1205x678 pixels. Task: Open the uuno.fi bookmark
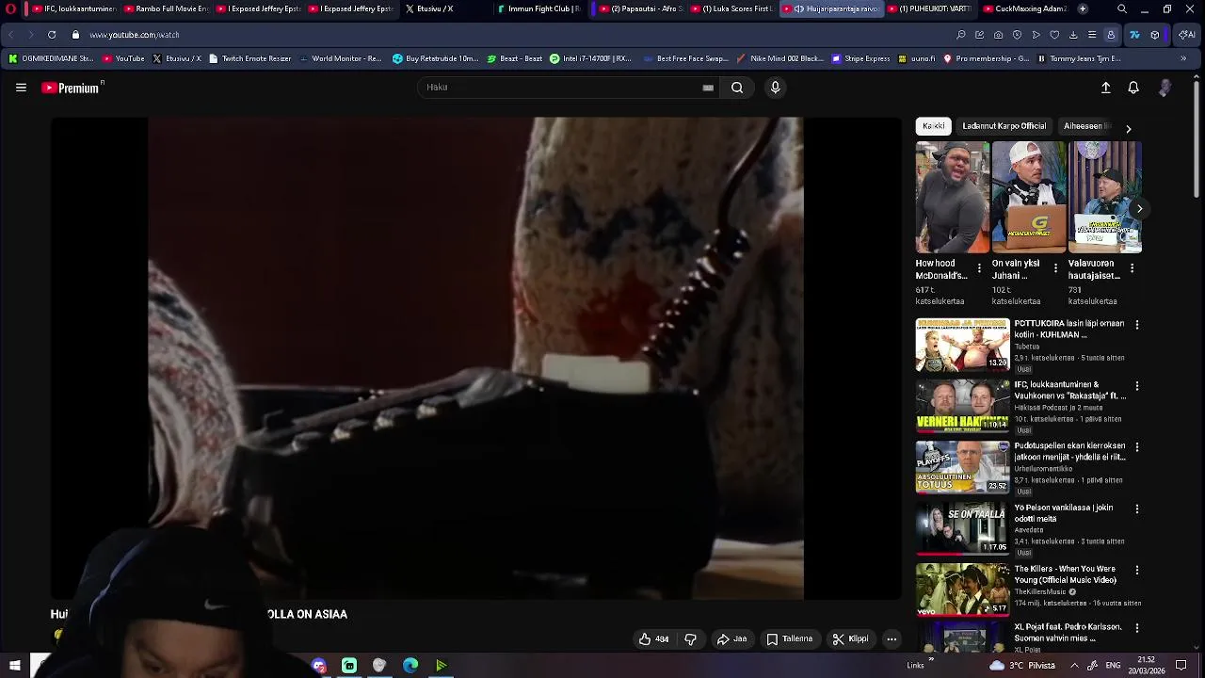(915, 58)
